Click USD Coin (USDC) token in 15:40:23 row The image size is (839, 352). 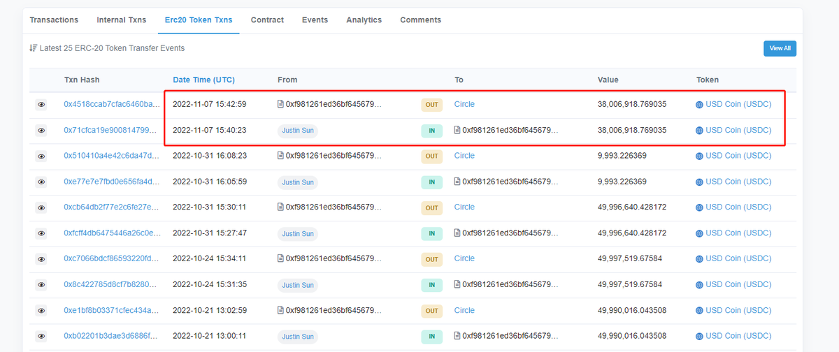[x=738, y=130]
